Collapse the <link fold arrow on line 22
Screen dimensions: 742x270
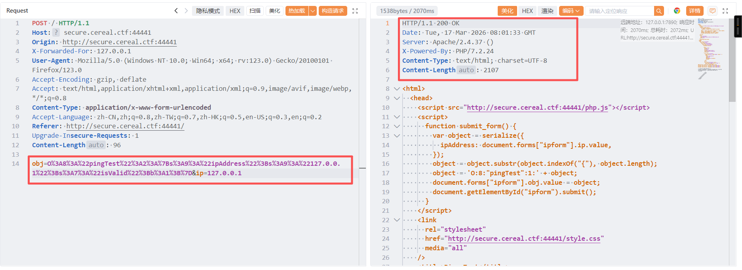click(397, 220)
